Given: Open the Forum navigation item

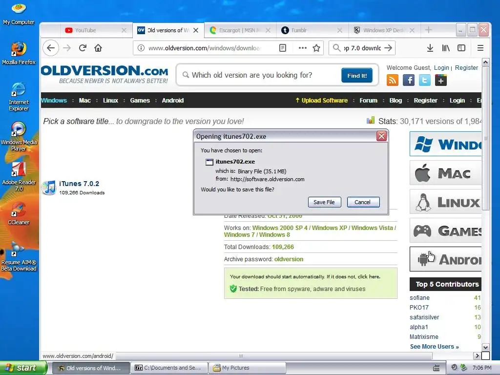Looking at the screenshot, I should pyautogui.click(x=368, y=101).
